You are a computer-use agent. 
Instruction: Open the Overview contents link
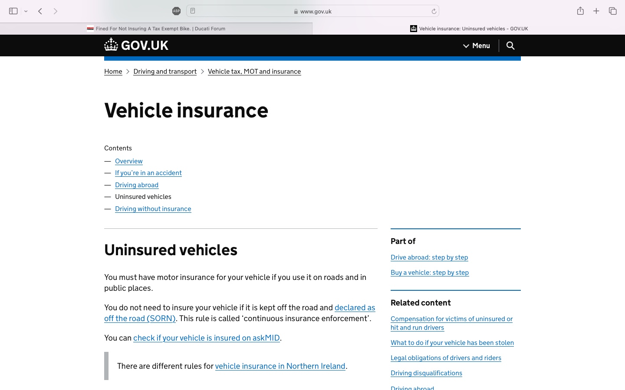(129, 161)
